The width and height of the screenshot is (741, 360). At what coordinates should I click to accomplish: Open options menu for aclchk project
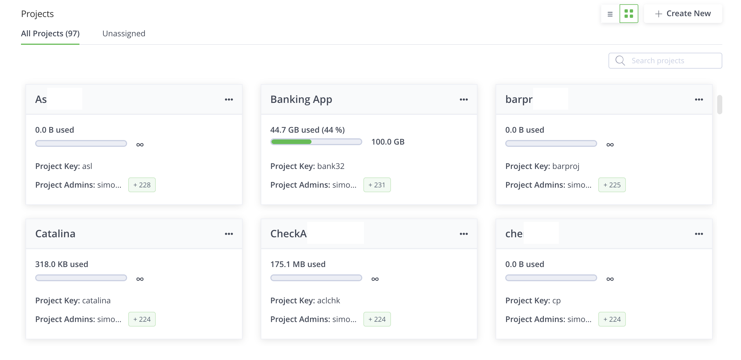click(x=464, y=234)
